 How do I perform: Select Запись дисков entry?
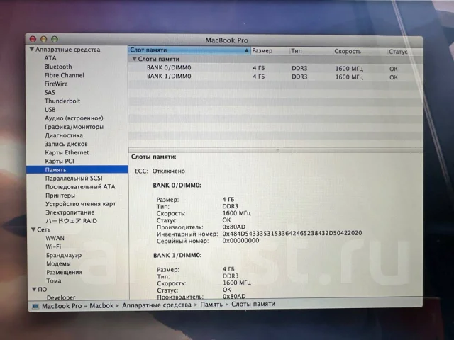(x=66, y=144)
